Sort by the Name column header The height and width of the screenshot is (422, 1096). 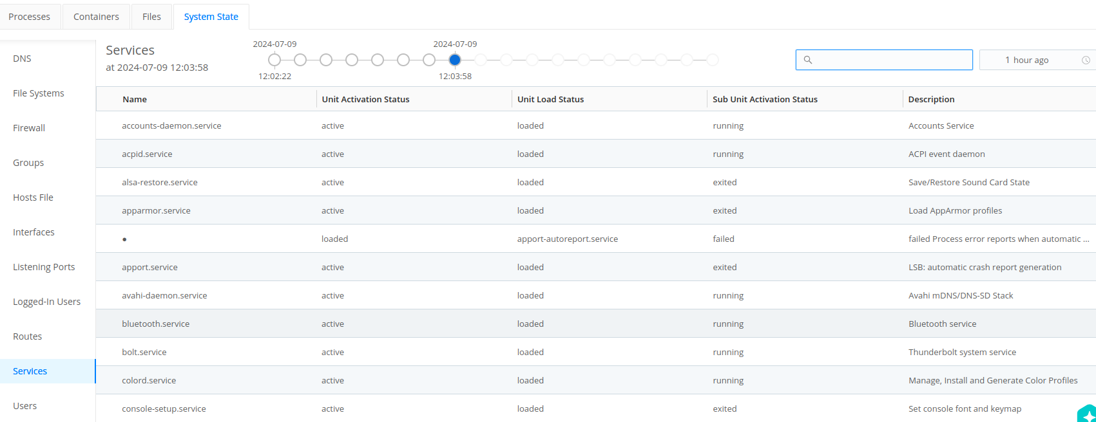pos(135,99)
